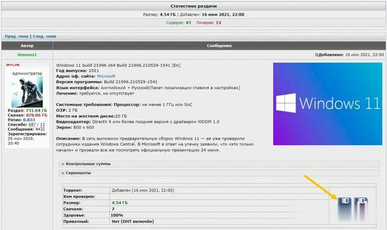This screenshot has height=230, width=387.
Task: Click the 'Зарегистрирован' date entry
Action: click(x=27, y=139)
